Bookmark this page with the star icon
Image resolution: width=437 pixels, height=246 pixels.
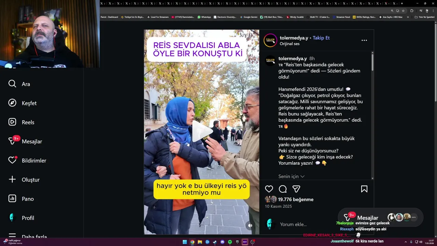point(403,11)
